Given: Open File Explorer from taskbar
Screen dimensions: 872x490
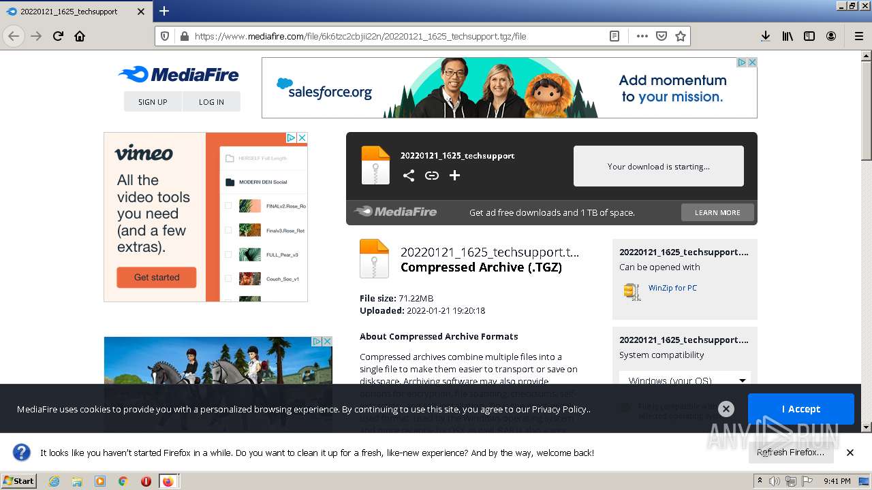Looking at the screenshot, I should click(x=77, y=481).
